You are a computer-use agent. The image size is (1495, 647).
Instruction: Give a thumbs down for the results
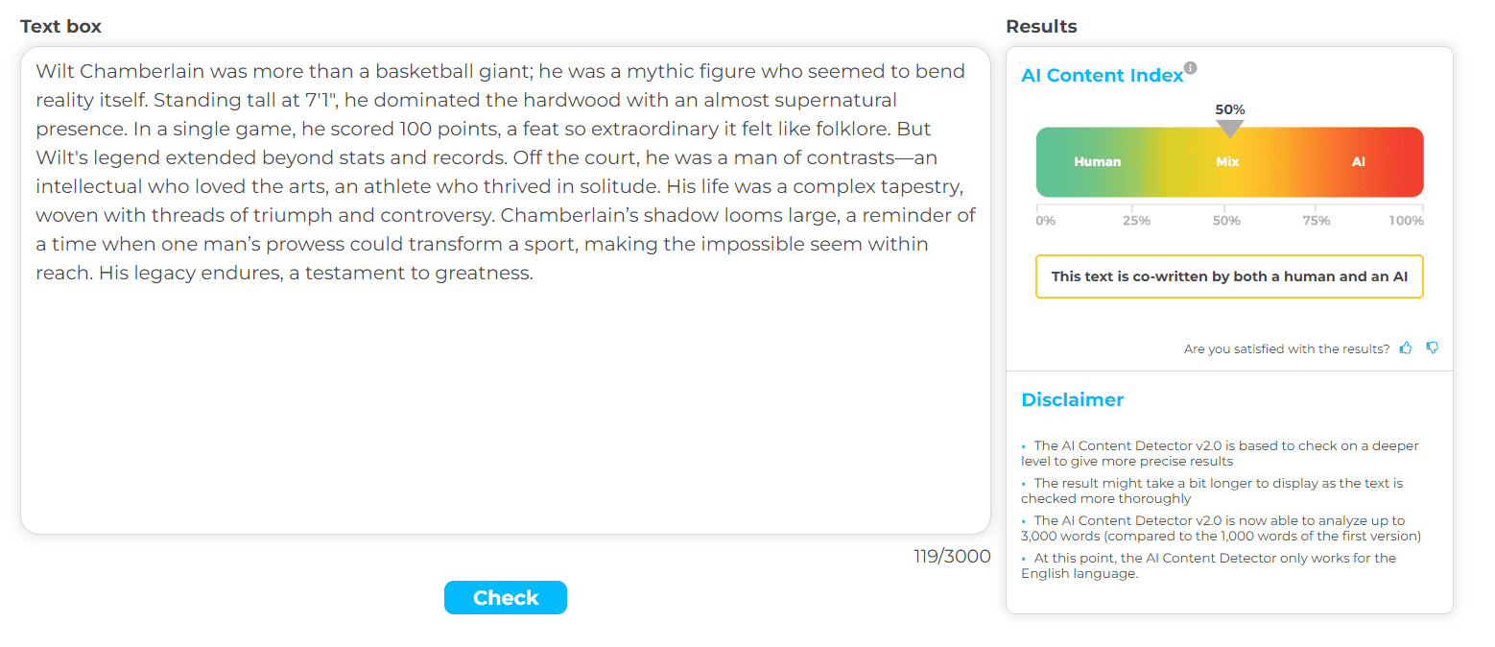[1433, 348]
